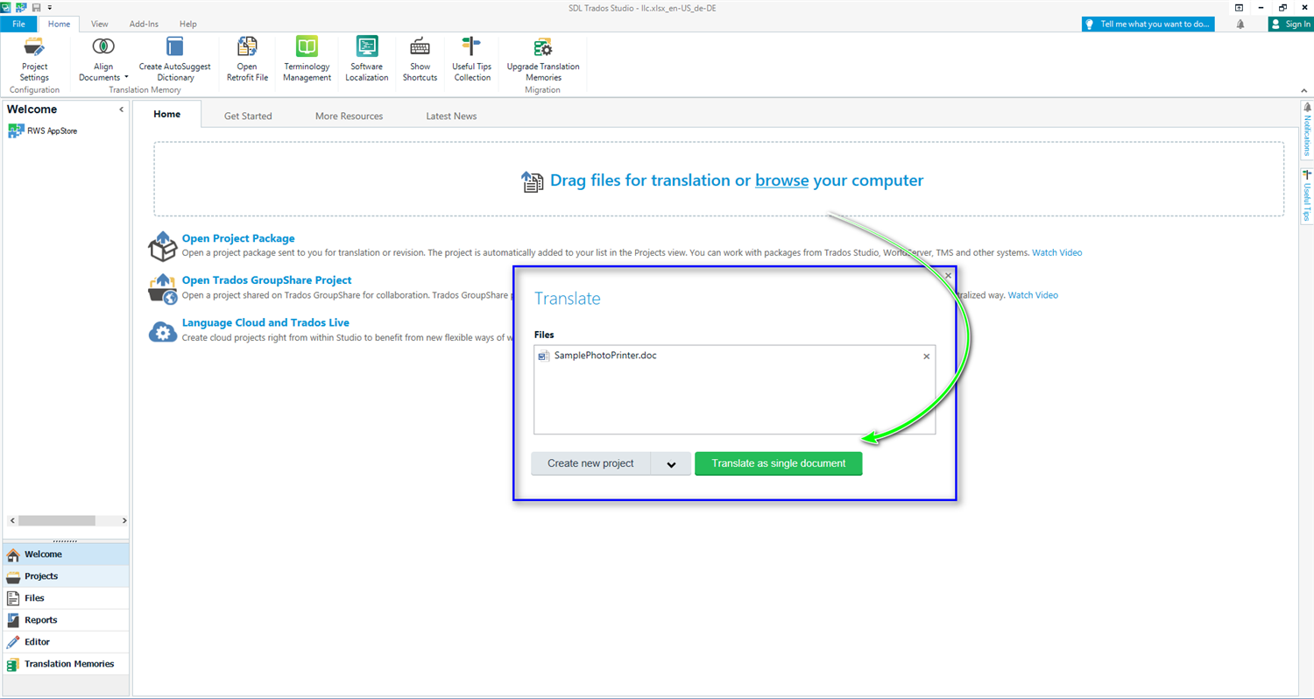Switch to the Get Started tab
Image resolution: width=1314 pixels, height=699 pixels.
[x=248, y=116]
